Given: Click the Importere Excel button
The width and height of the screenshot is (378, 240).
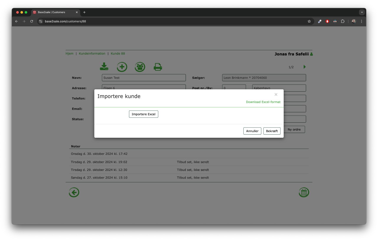Looking at the screenshot, I should 144,114.
